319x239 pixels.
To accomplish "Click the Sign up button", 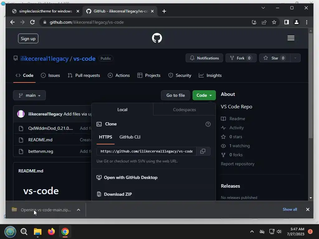I will [x=28, y=38].
